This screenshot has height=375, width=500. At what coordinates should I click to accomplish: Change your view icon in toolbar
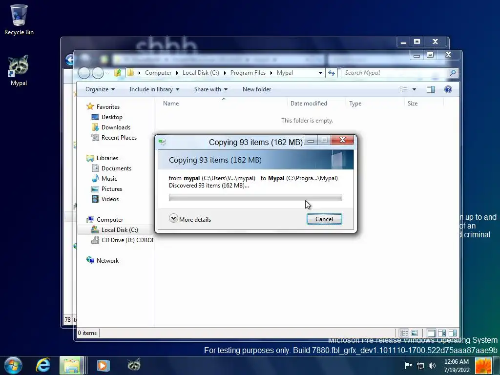403,89
